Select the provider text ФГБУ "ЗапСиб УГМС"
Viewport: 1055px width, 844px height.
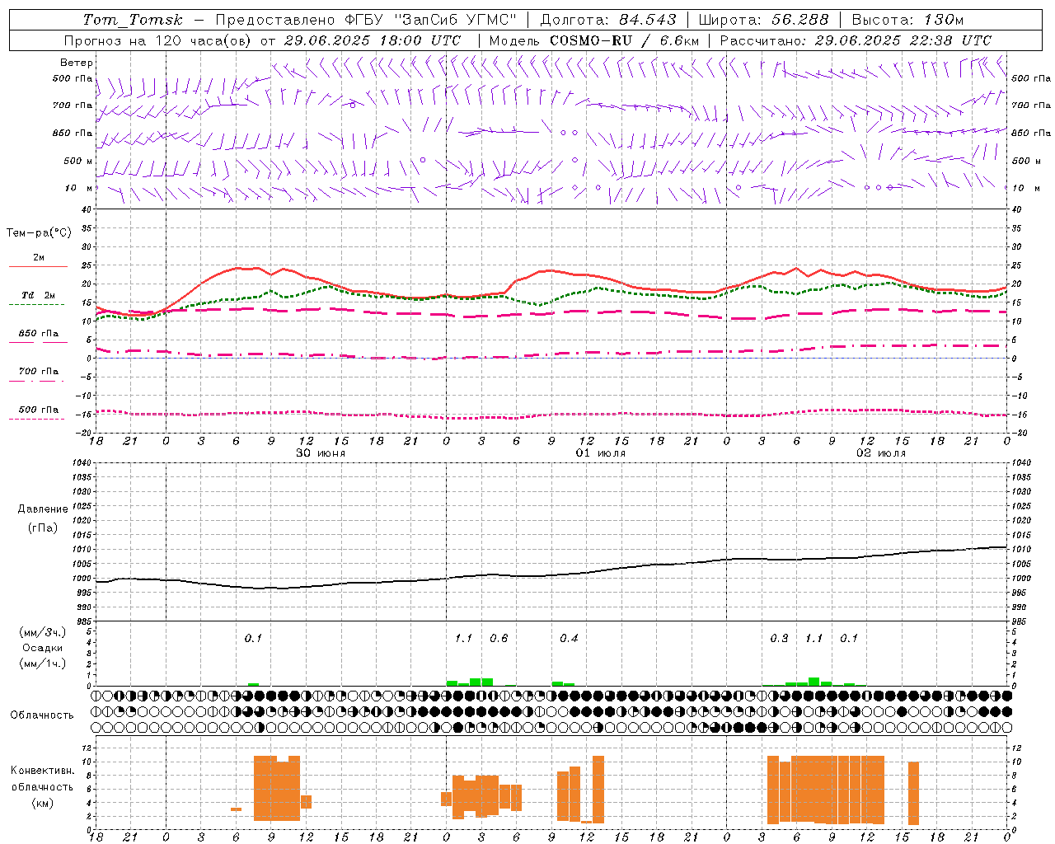[429, 20]
